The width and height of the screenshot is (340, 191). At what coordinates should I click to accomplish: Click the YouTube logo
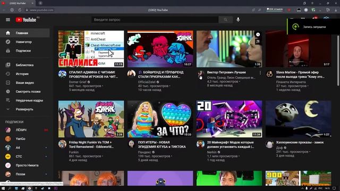click(26, 20)
